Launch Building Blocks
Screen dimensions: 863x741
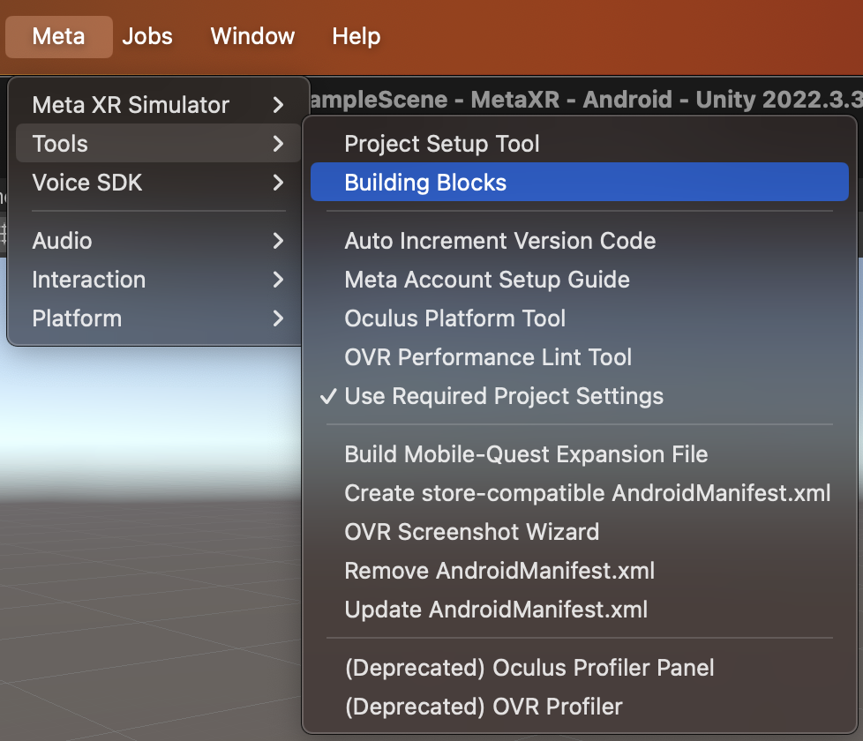pos(425,183)
